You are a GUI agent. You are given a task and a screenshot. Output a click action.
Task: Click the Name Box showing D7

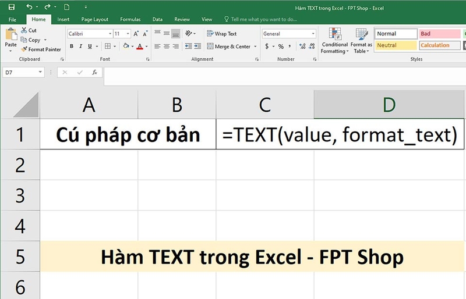tap(23, 73)
